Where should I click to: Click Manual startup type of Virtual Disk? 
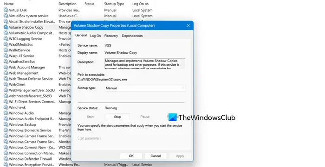110,10
